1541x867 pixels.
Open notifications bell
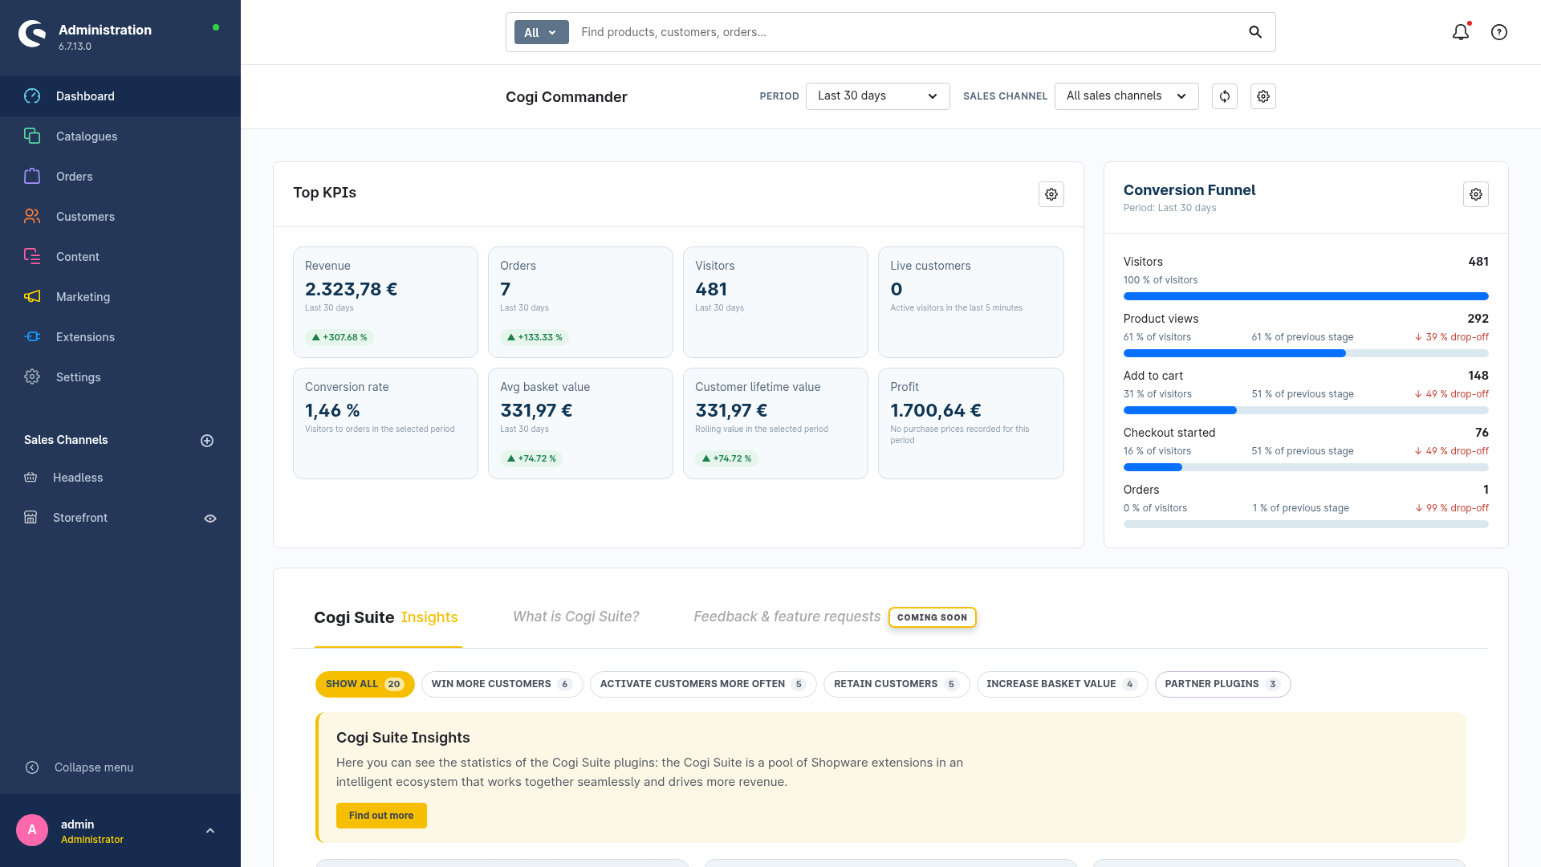1461,32
